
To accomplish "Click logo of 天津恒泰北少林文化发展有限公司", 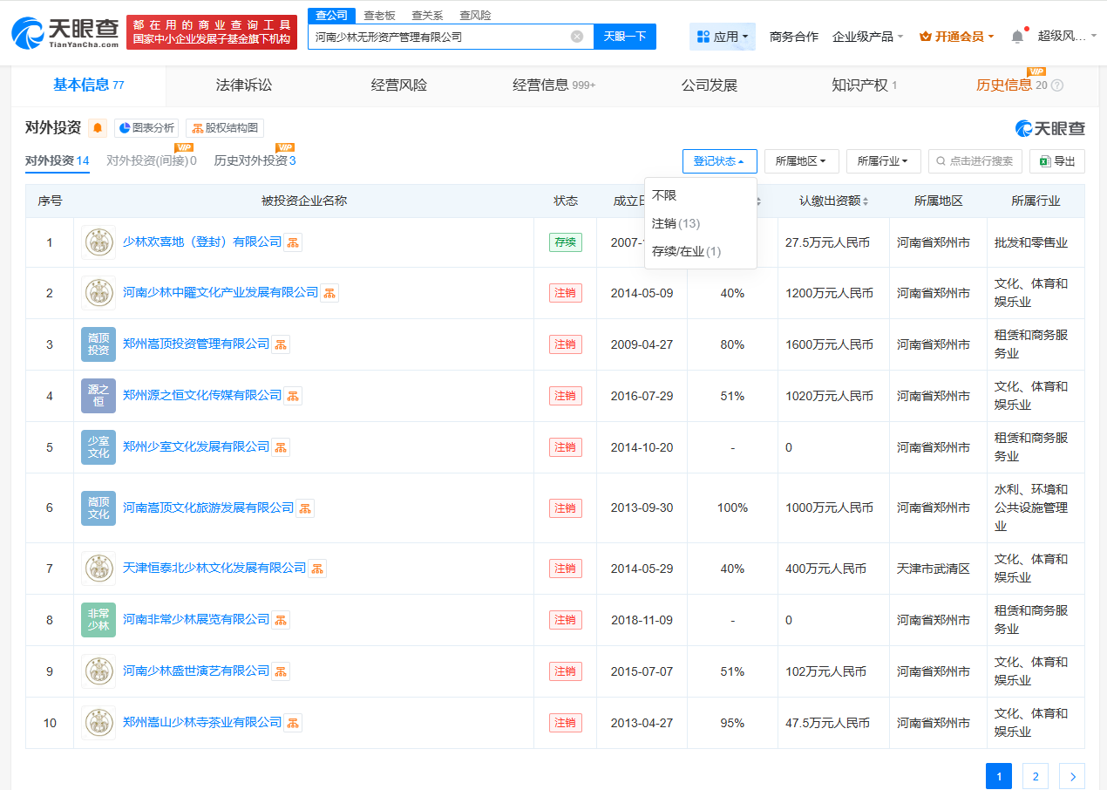I will click(x=98, y=569).
